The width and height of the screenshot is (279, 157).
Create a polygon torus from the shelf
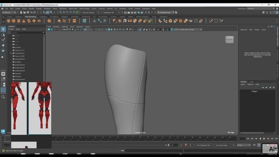29,21
